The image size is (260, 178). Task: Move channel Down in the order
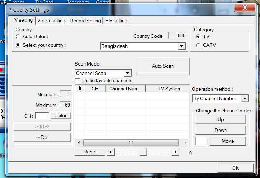click(x=220, y=130)
